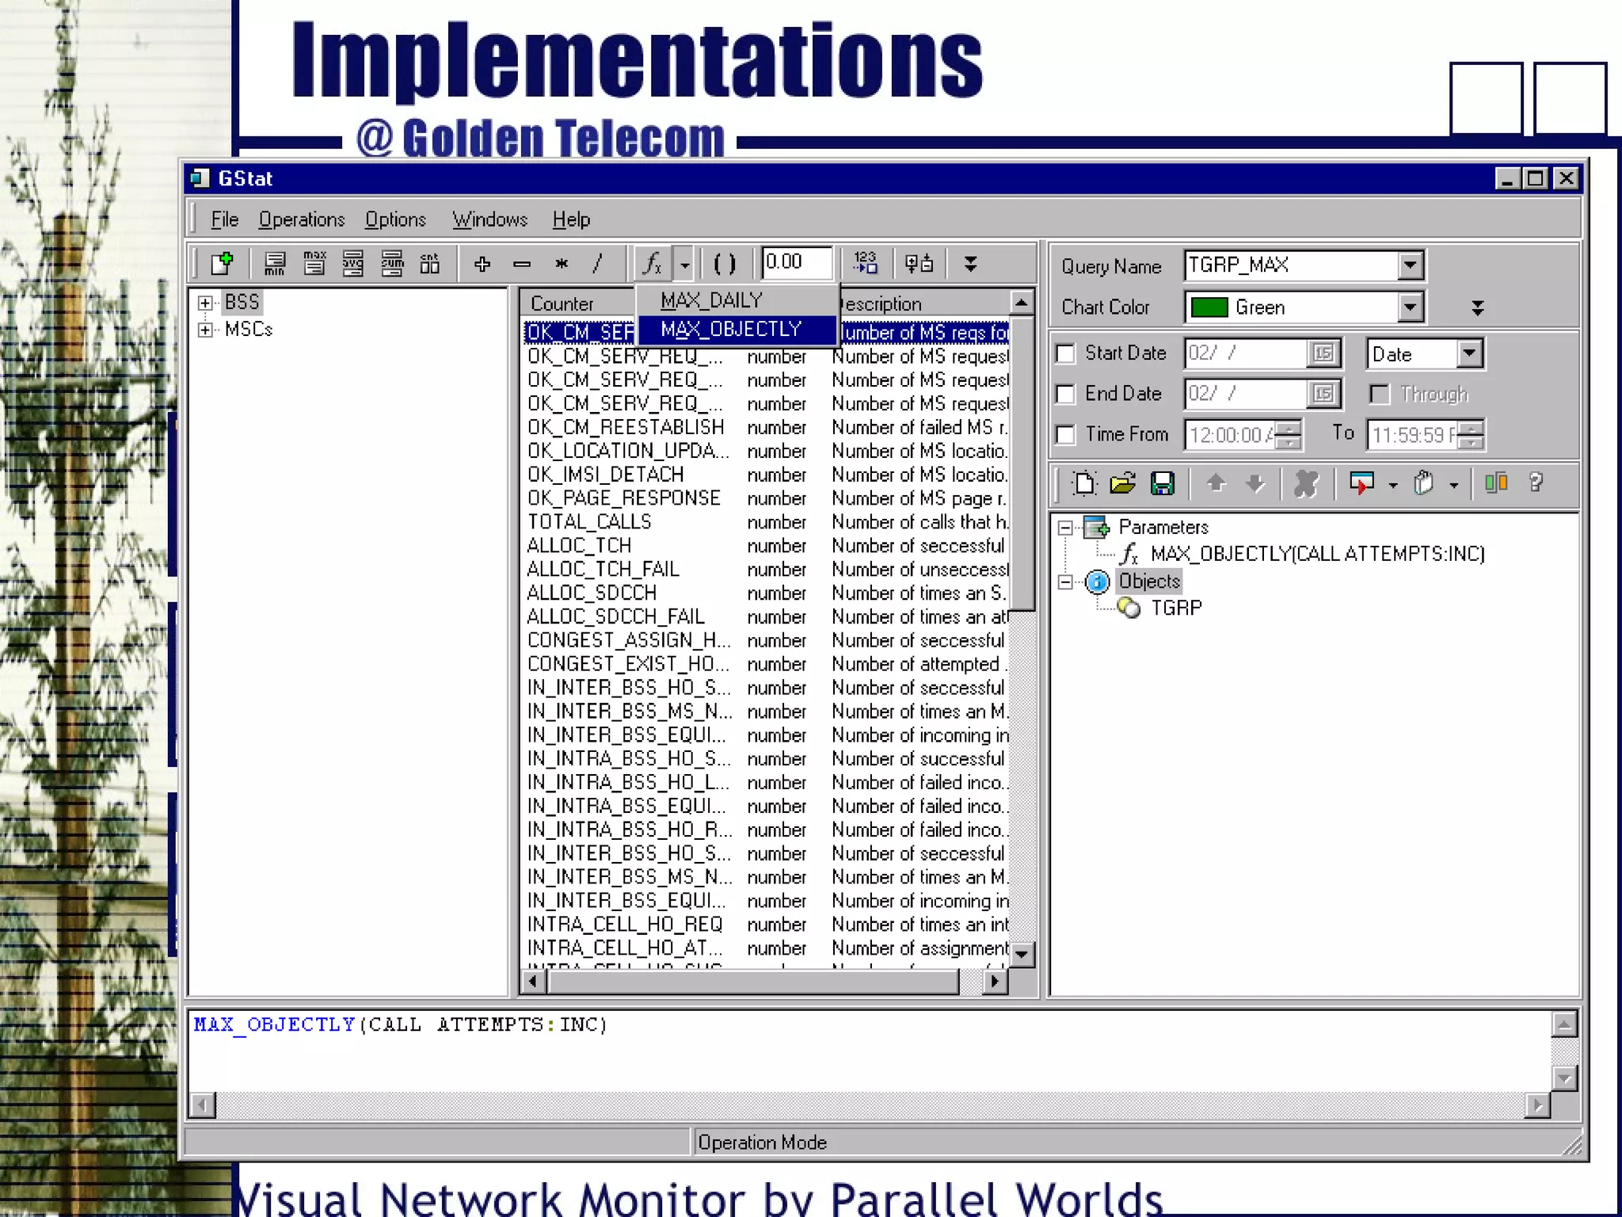
Task: Enable the Start Date checkbox
Action: click(1066, 353)
